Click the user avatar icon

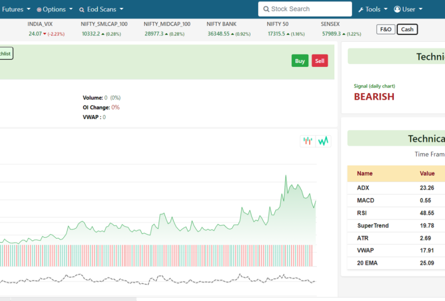[397, 9]
